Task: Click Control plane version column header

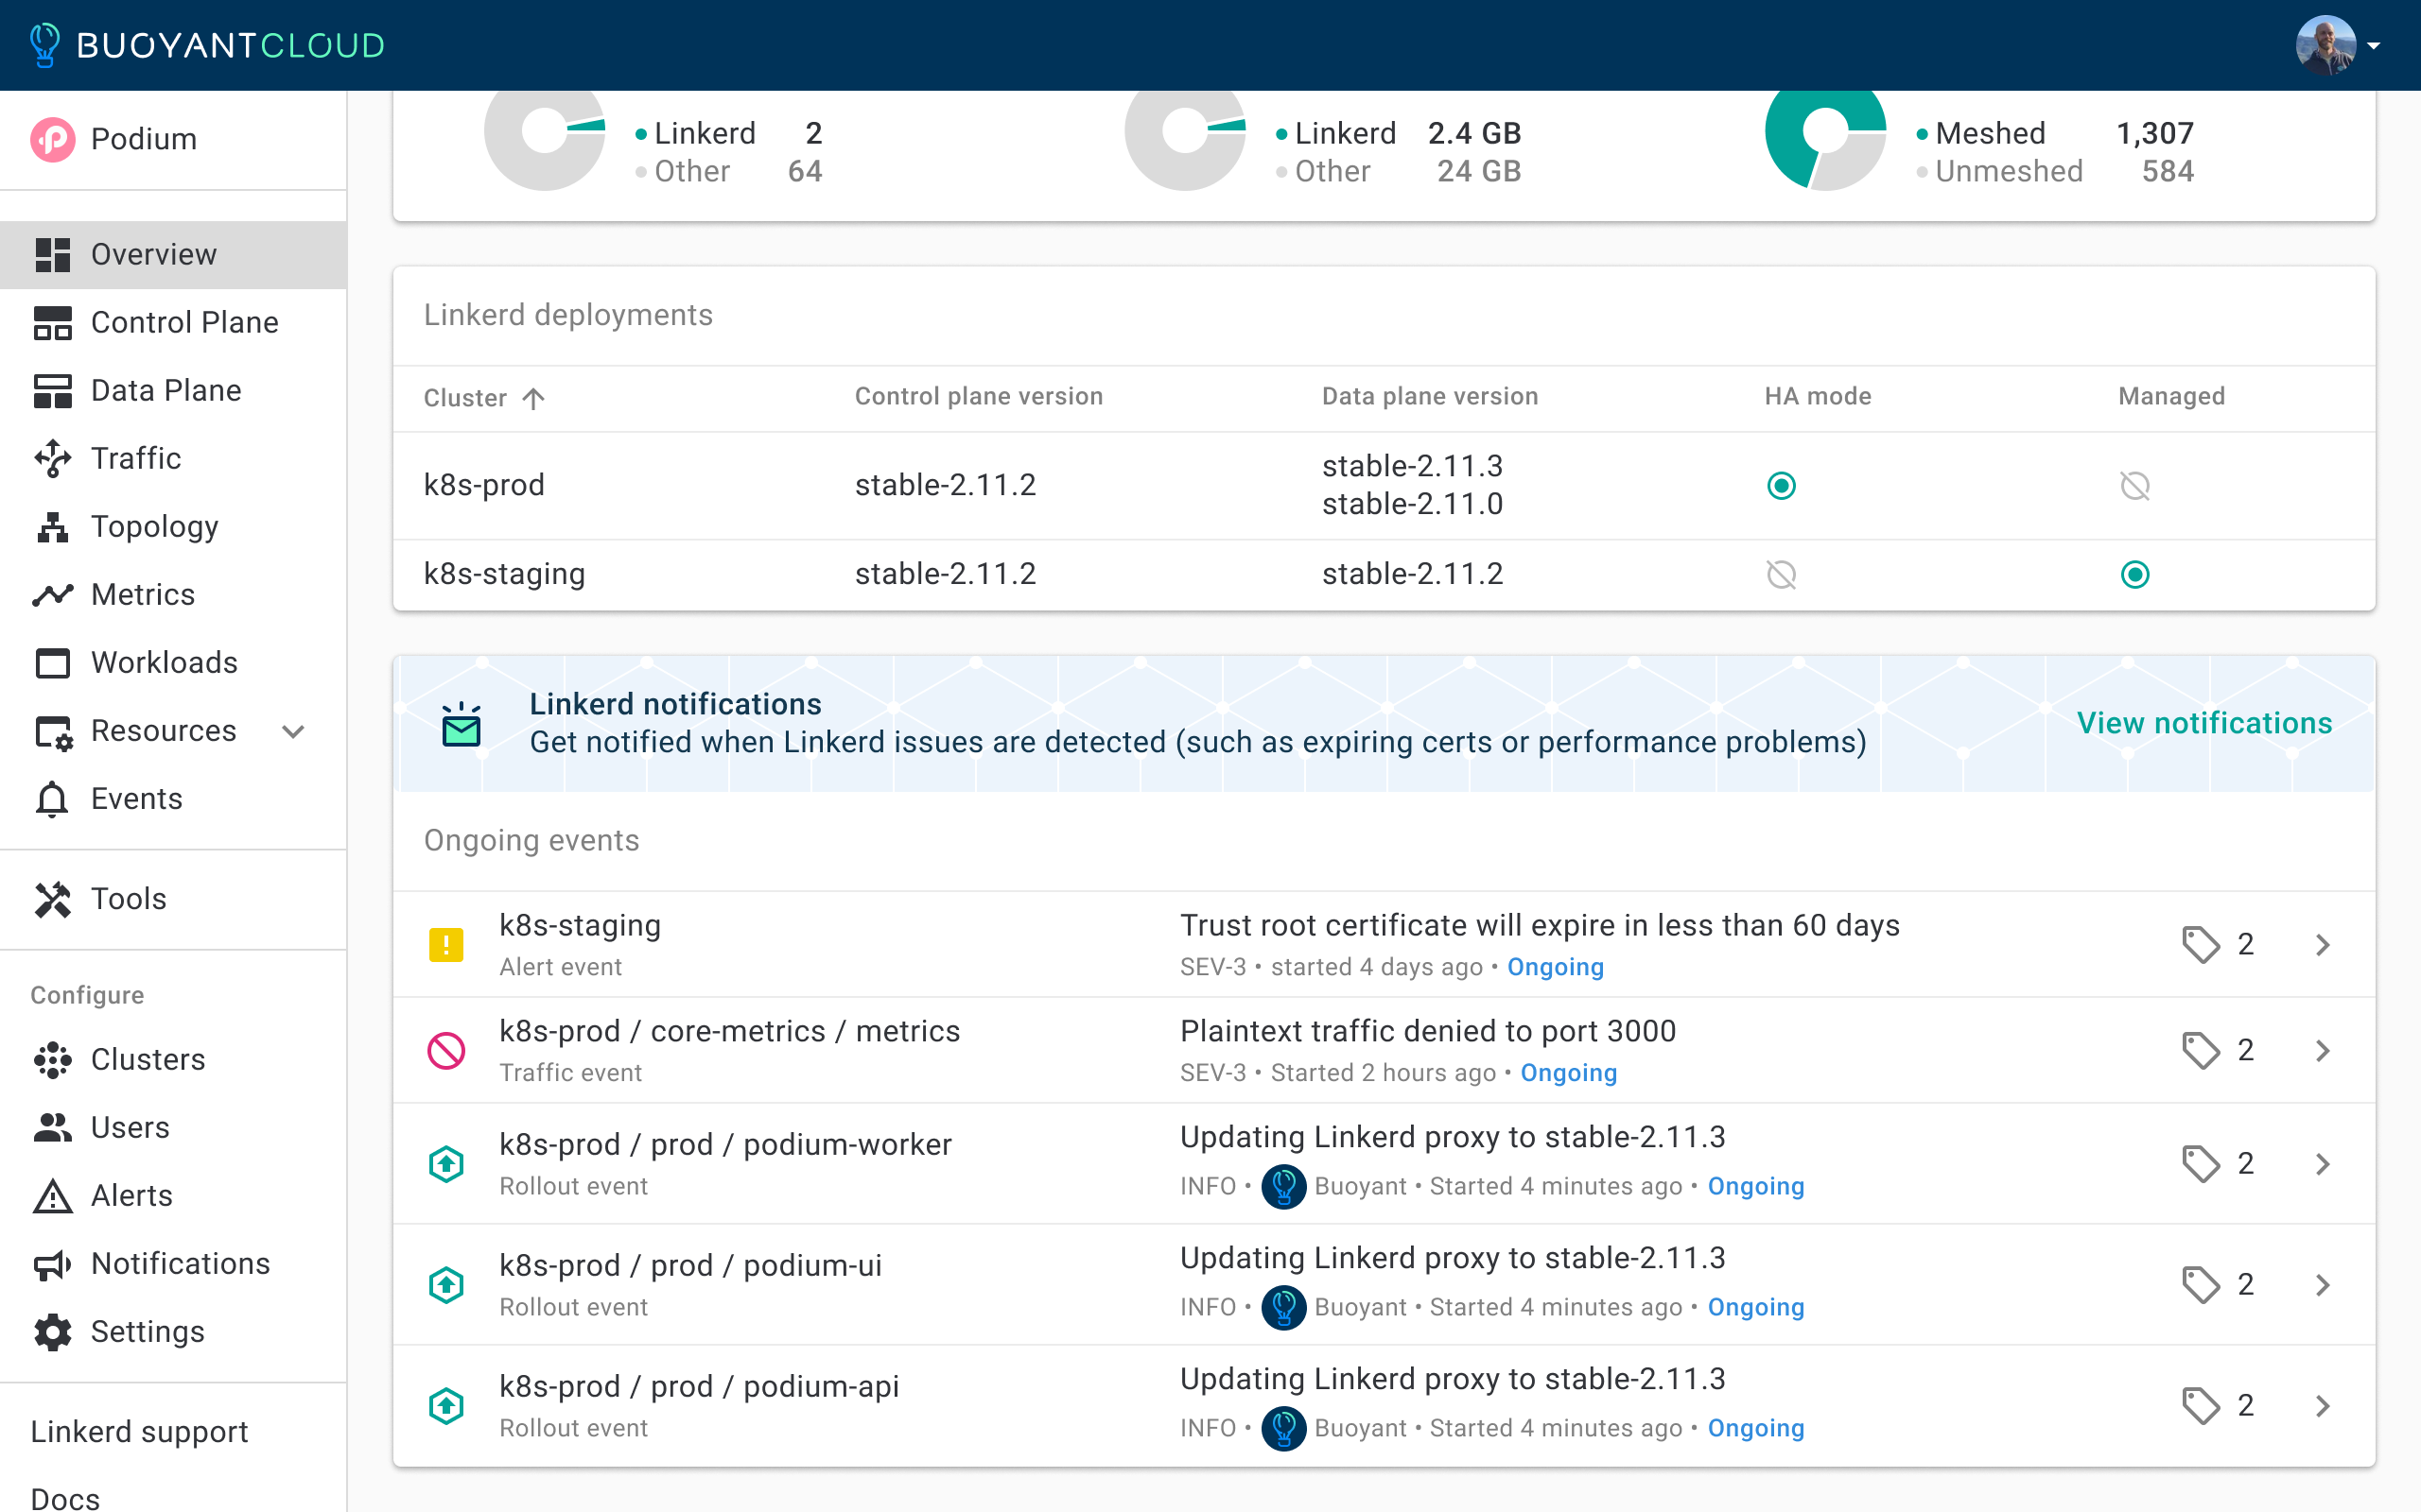Action: coord(979,397)
